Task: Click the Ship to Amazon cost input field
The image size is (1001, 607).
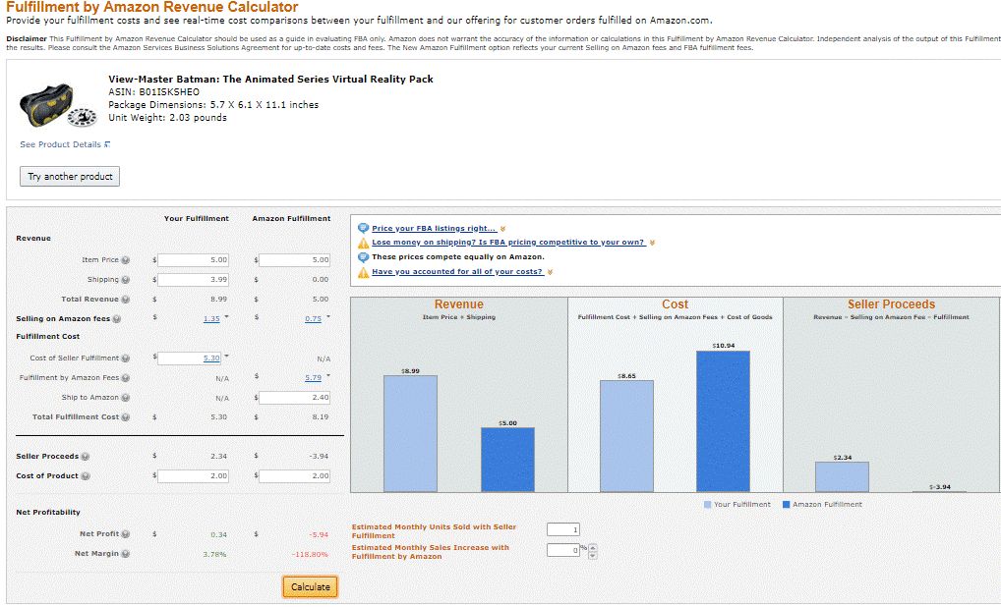Action: [x=294, y=398]
